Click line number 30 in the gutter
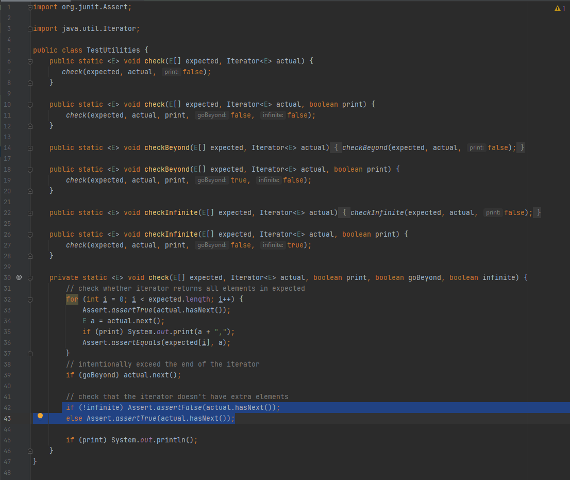This screenshot has height=480, width=570. pos(7,277)
